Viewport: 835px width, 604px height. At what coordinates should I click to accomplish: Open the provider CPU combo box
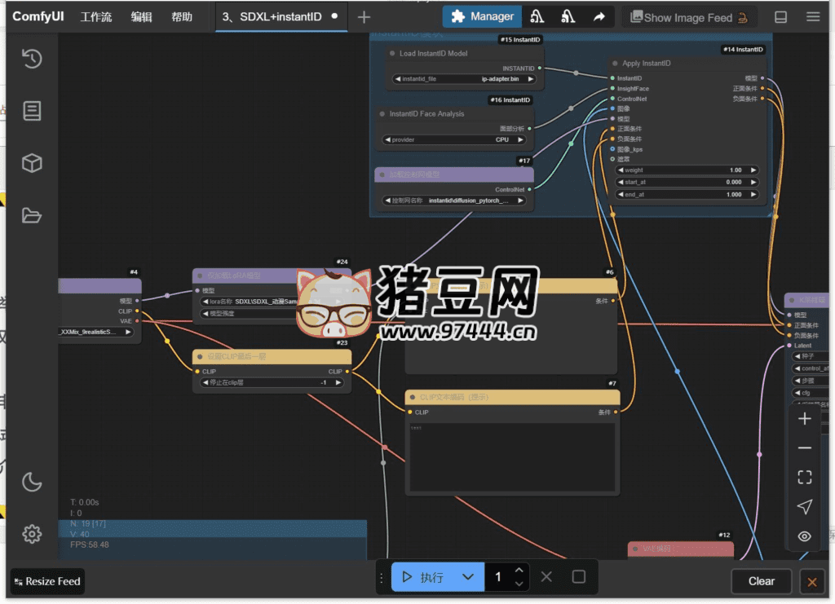click(451, 139)
